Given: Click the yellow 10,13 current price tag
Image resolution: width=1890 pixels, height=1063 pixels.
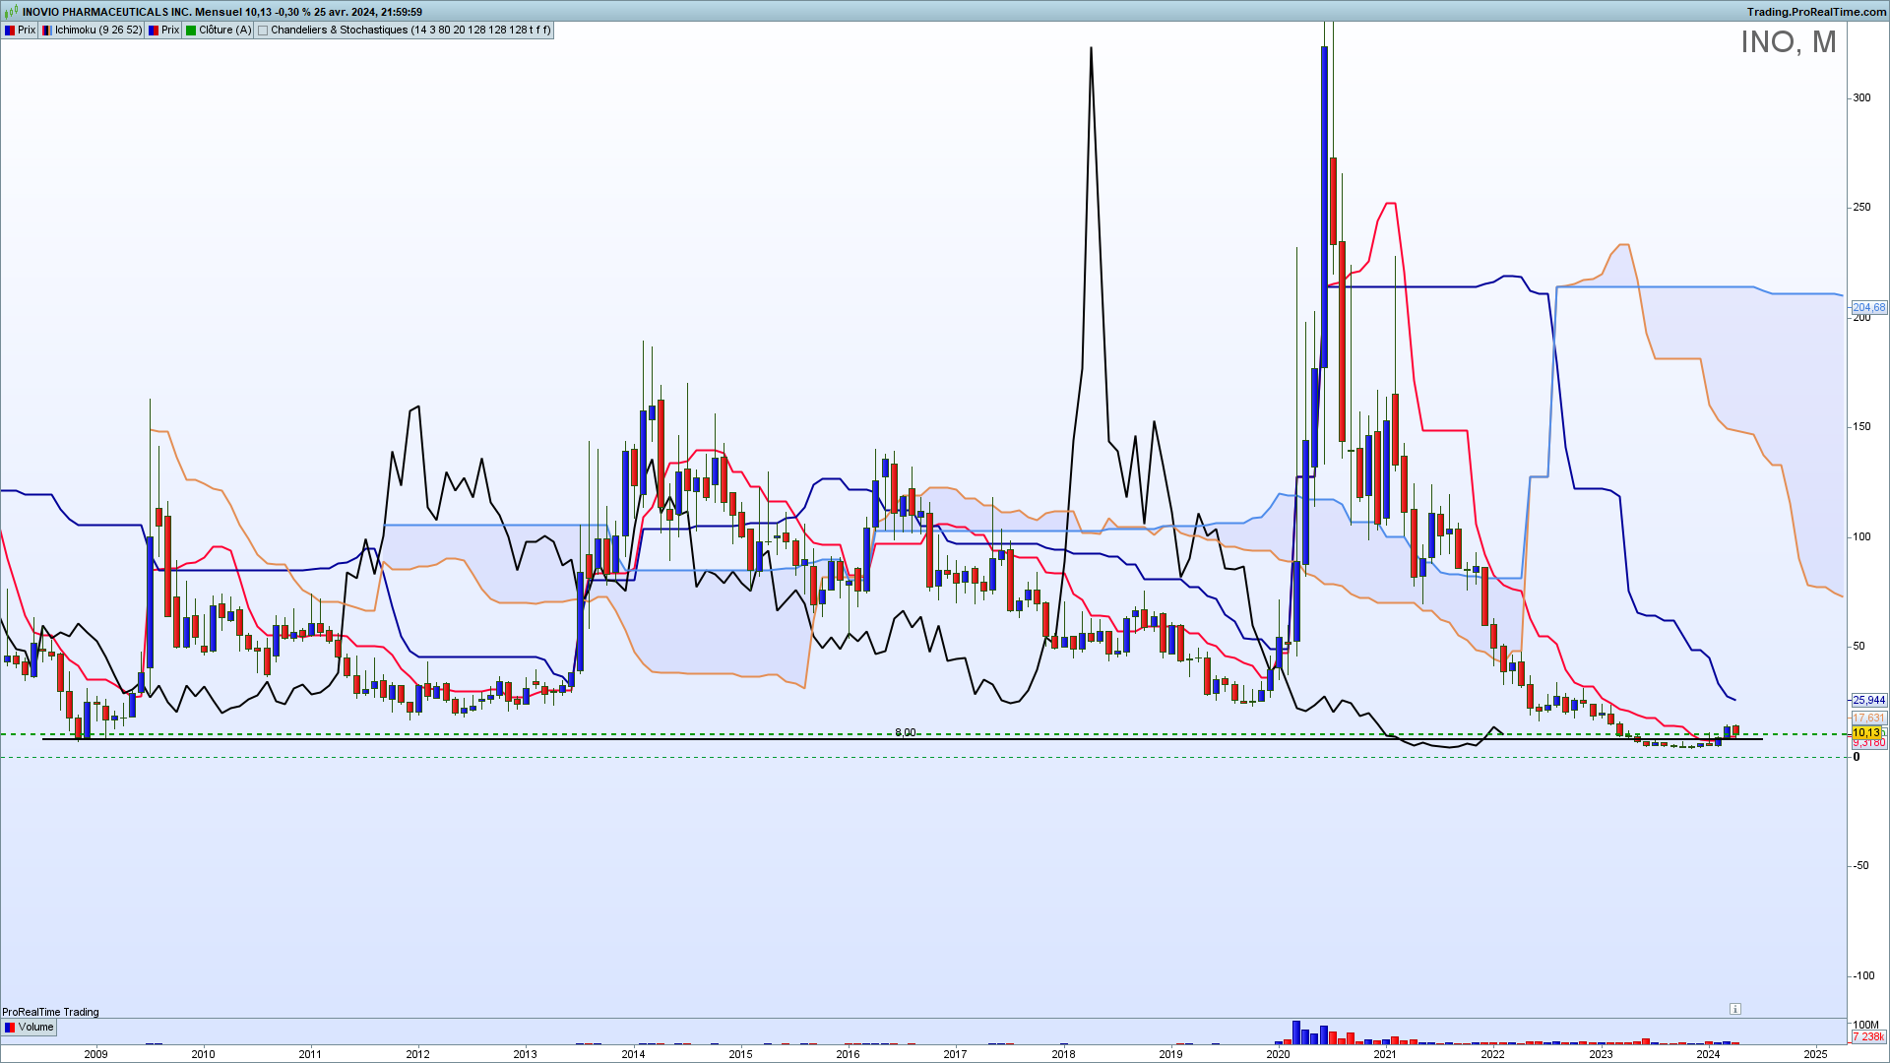Looking at the screenshot, I should 1866,733.
